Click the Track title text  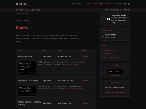point(111,35)
